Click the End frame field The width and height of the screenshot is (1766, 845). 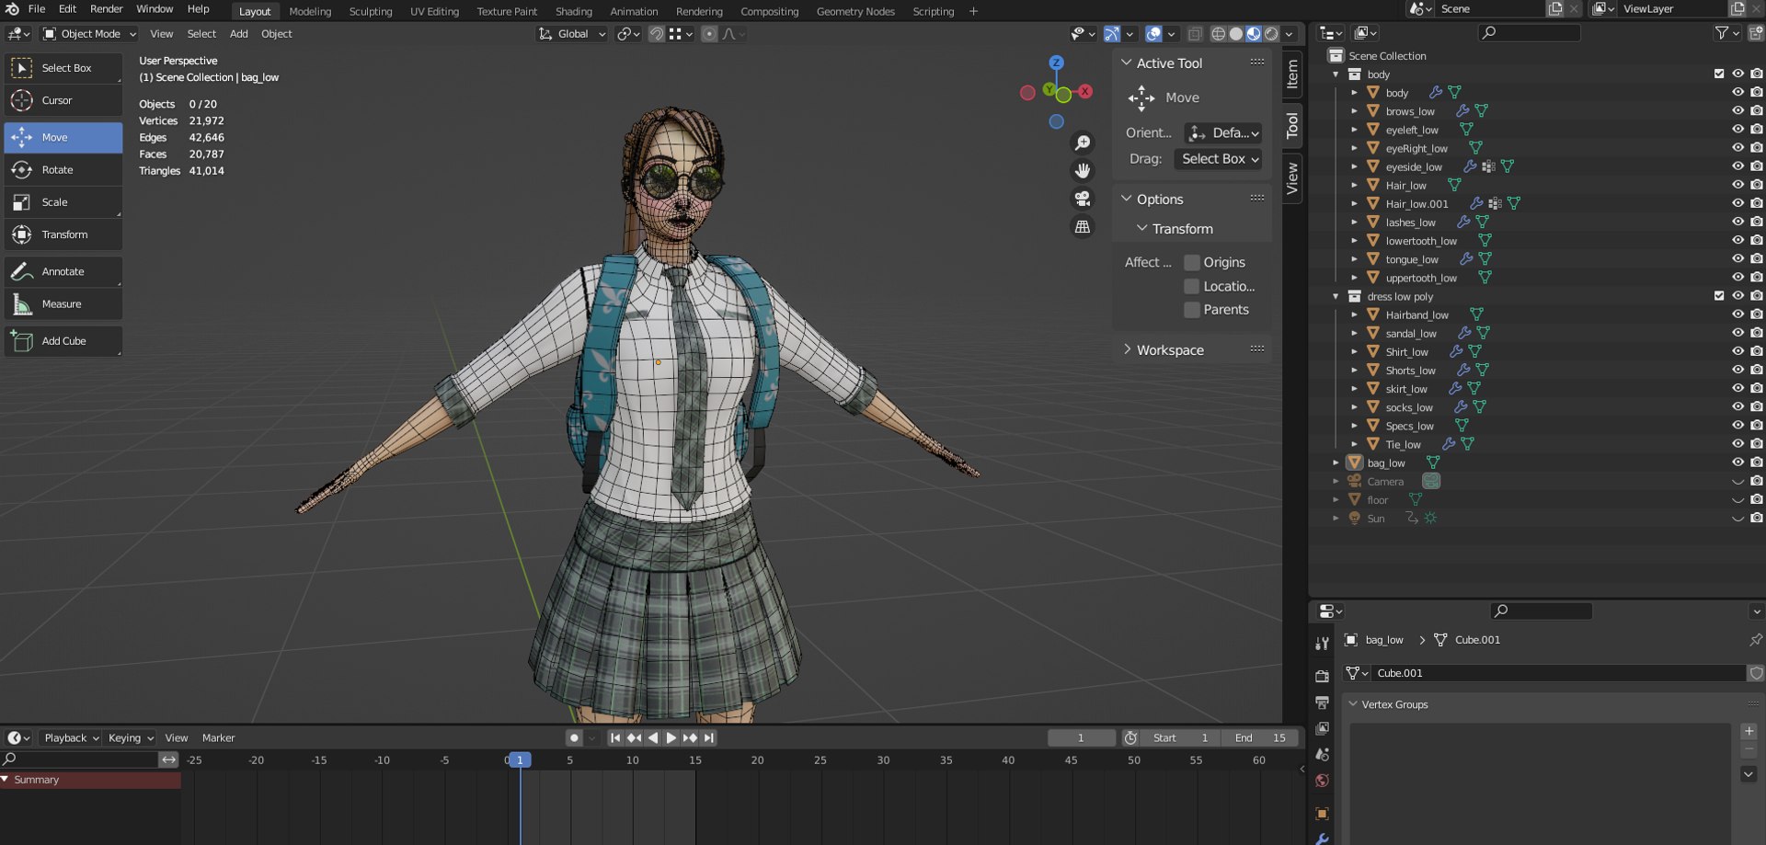tap(1260, 738)
